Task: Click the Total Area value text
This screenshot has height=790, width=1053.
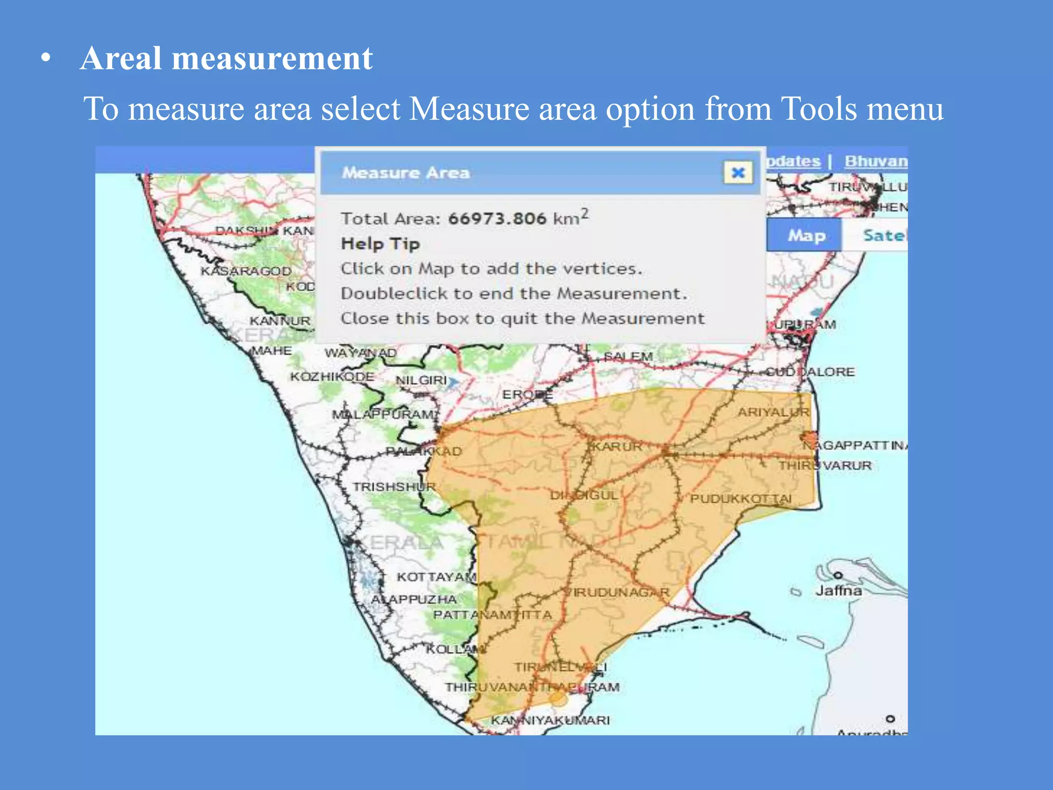Action: (x=497, y=219)
